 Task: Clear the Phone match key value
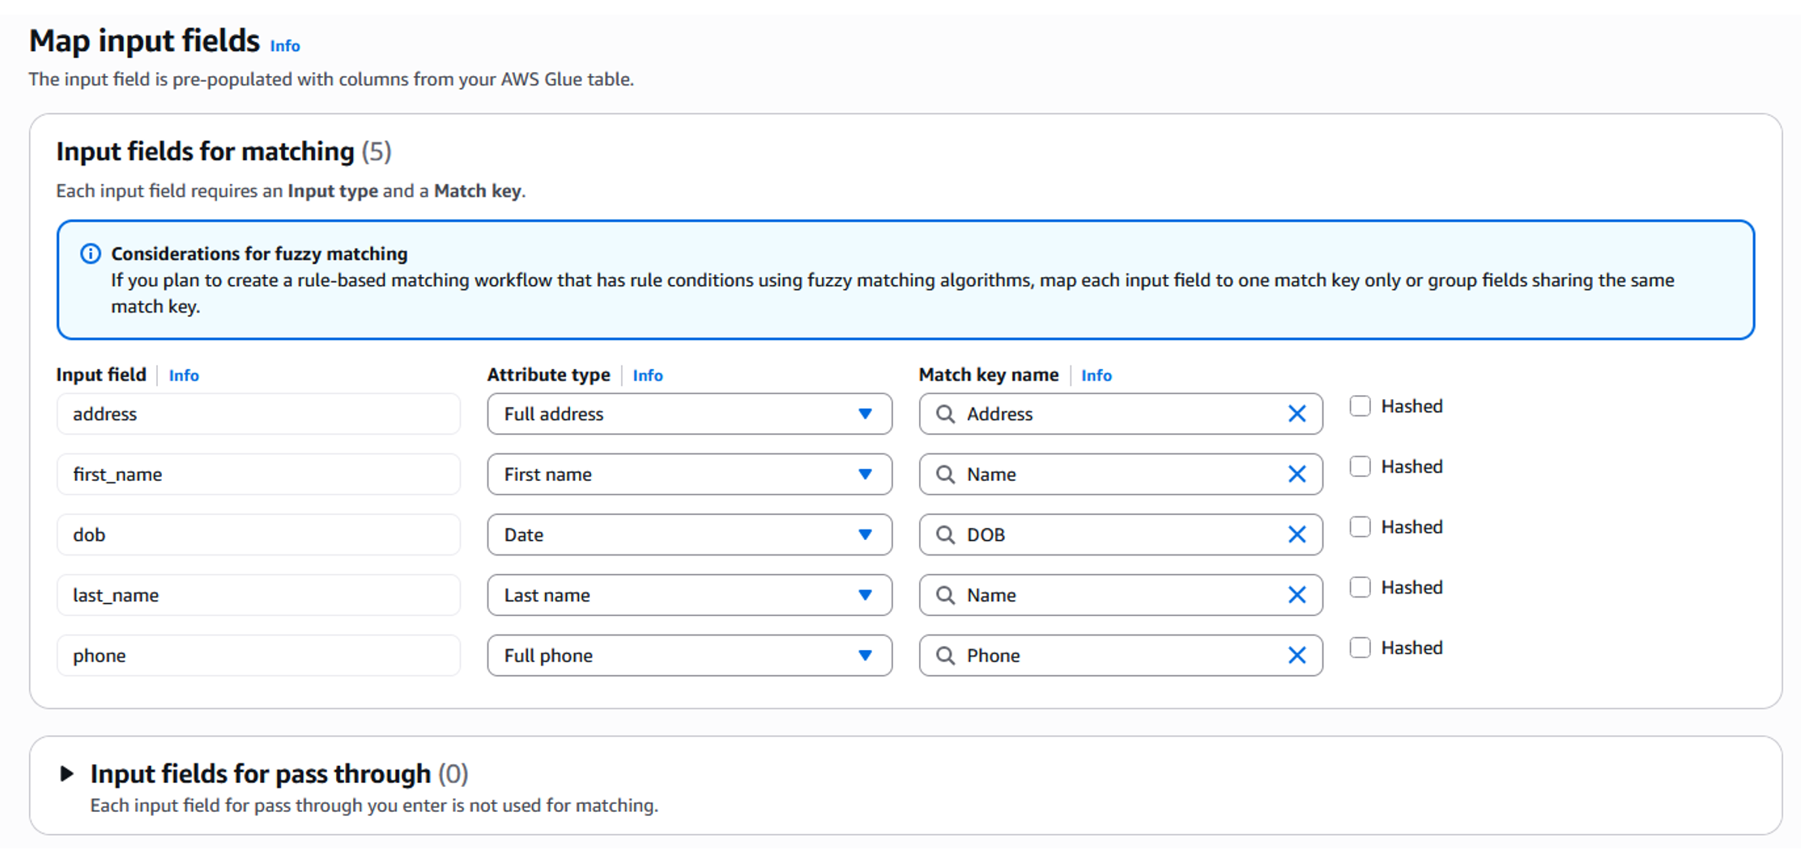[x=1296, y=655]
